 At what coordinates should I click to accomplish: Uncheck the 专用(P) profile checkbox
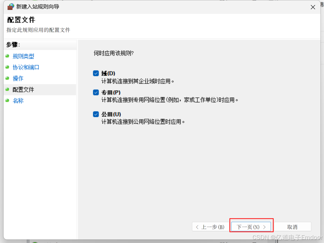click(96, 92)
